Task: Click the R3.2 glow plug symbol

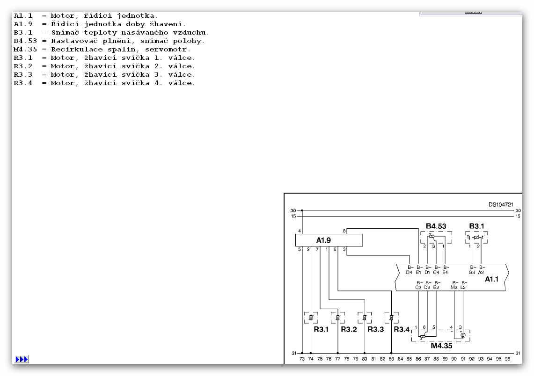Action: point(338,318)
